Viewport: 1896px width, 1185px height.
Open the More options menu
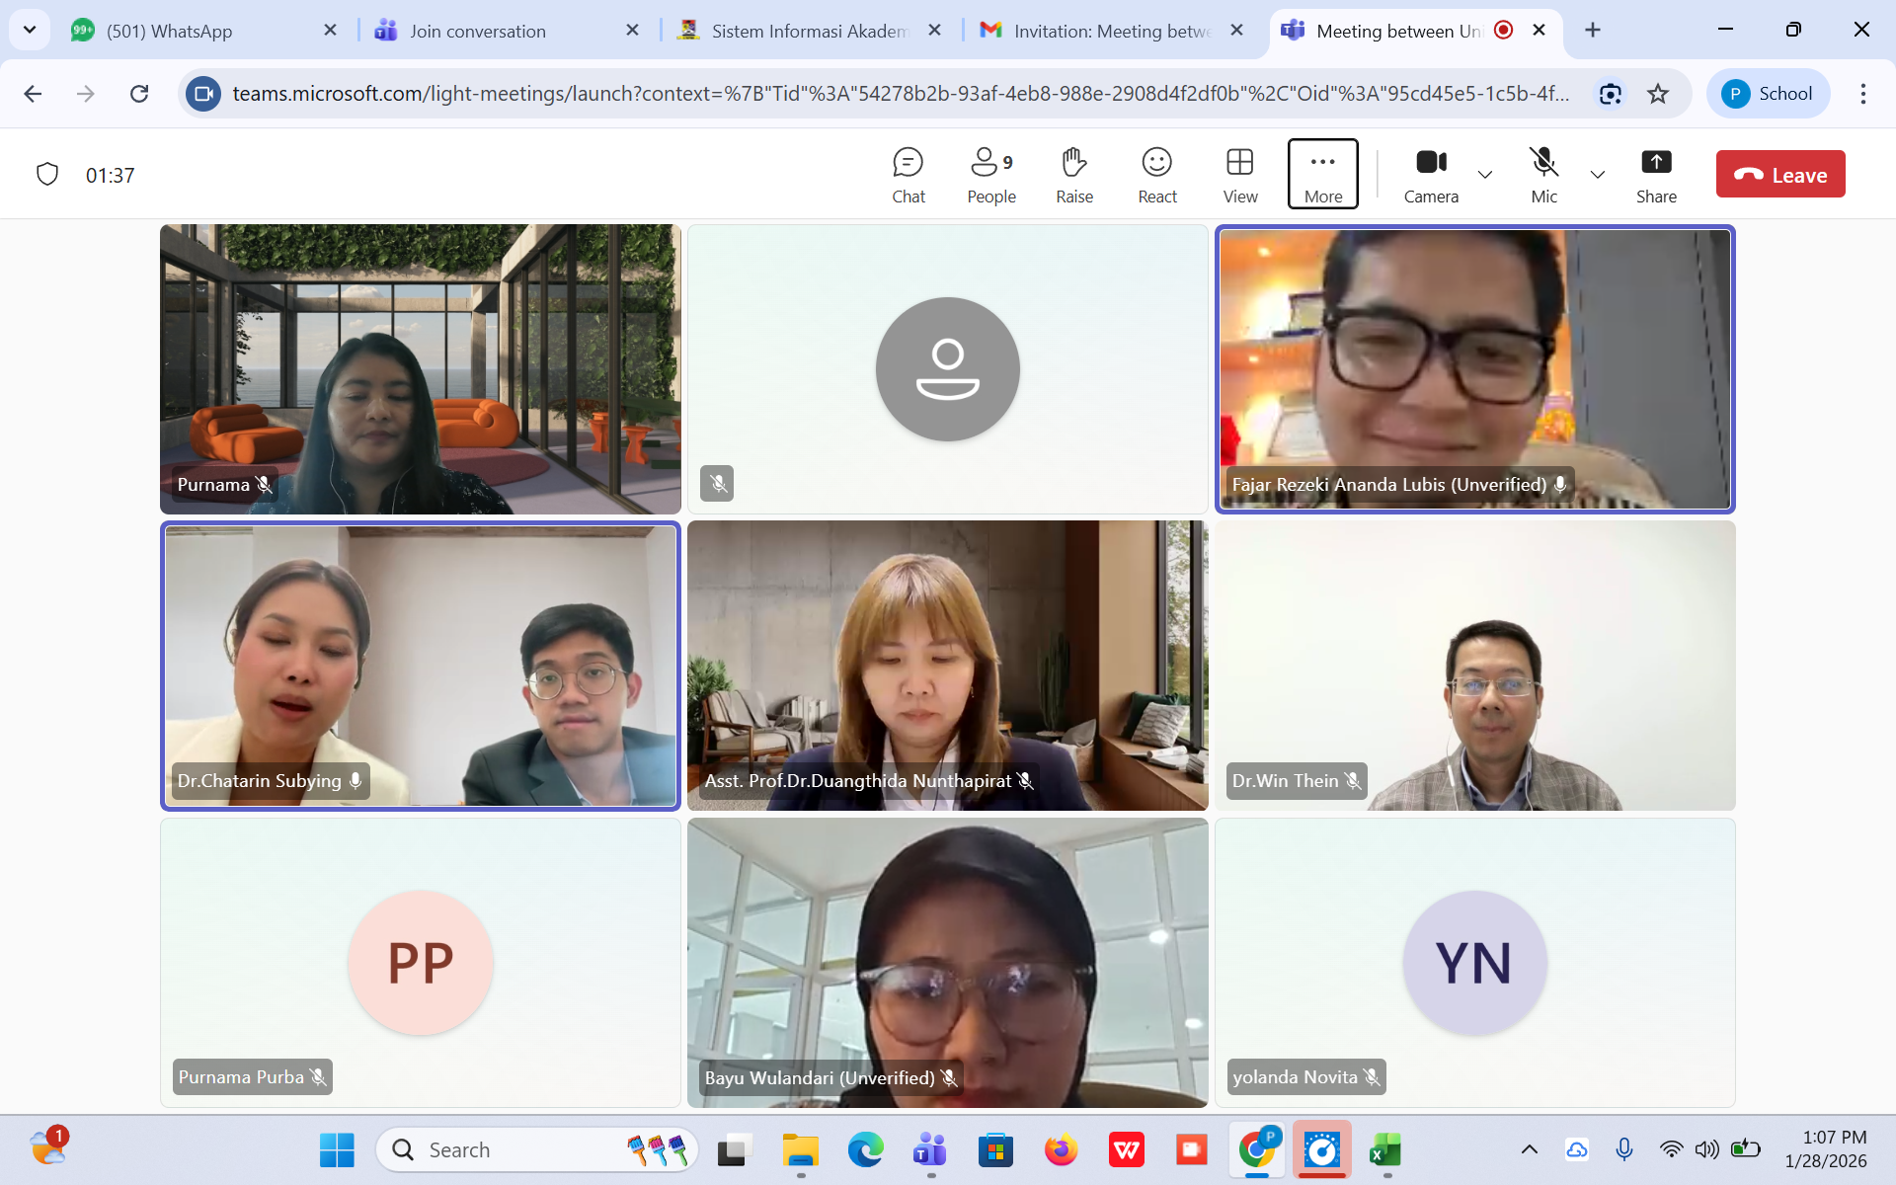point(1322,175)
